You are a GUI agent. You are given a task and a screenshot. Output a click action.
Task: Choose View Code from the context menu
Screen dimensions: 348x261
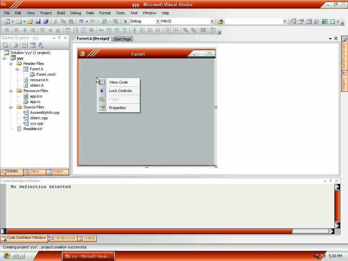pyautogui.click(x=118, y=82)
